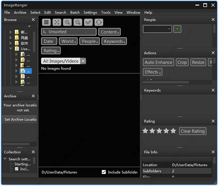Viewport: 219px width, 186px height.
Task: Select the 新... folder icon
Action: pyautogui.click(x=17, y=32)
